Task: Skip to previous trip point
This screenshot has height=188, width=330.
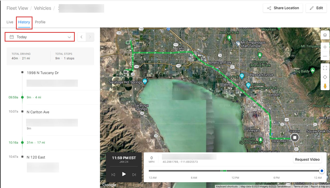Action: coord(113,175)
